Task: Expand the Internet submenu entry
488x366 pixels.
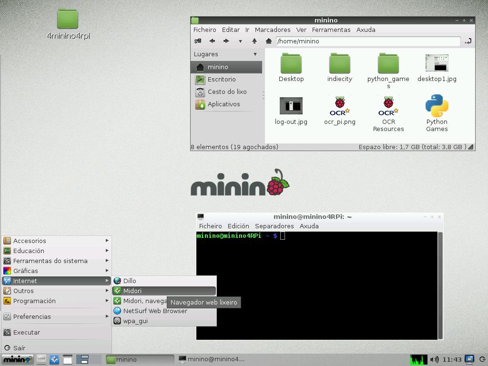Action: coord(56,281)
